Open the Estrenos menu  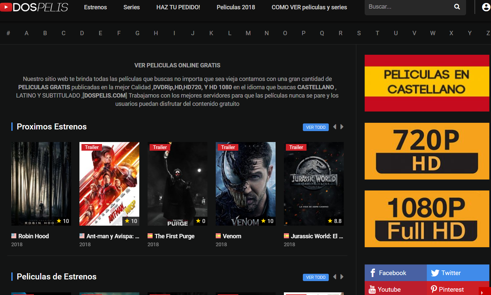95,7
